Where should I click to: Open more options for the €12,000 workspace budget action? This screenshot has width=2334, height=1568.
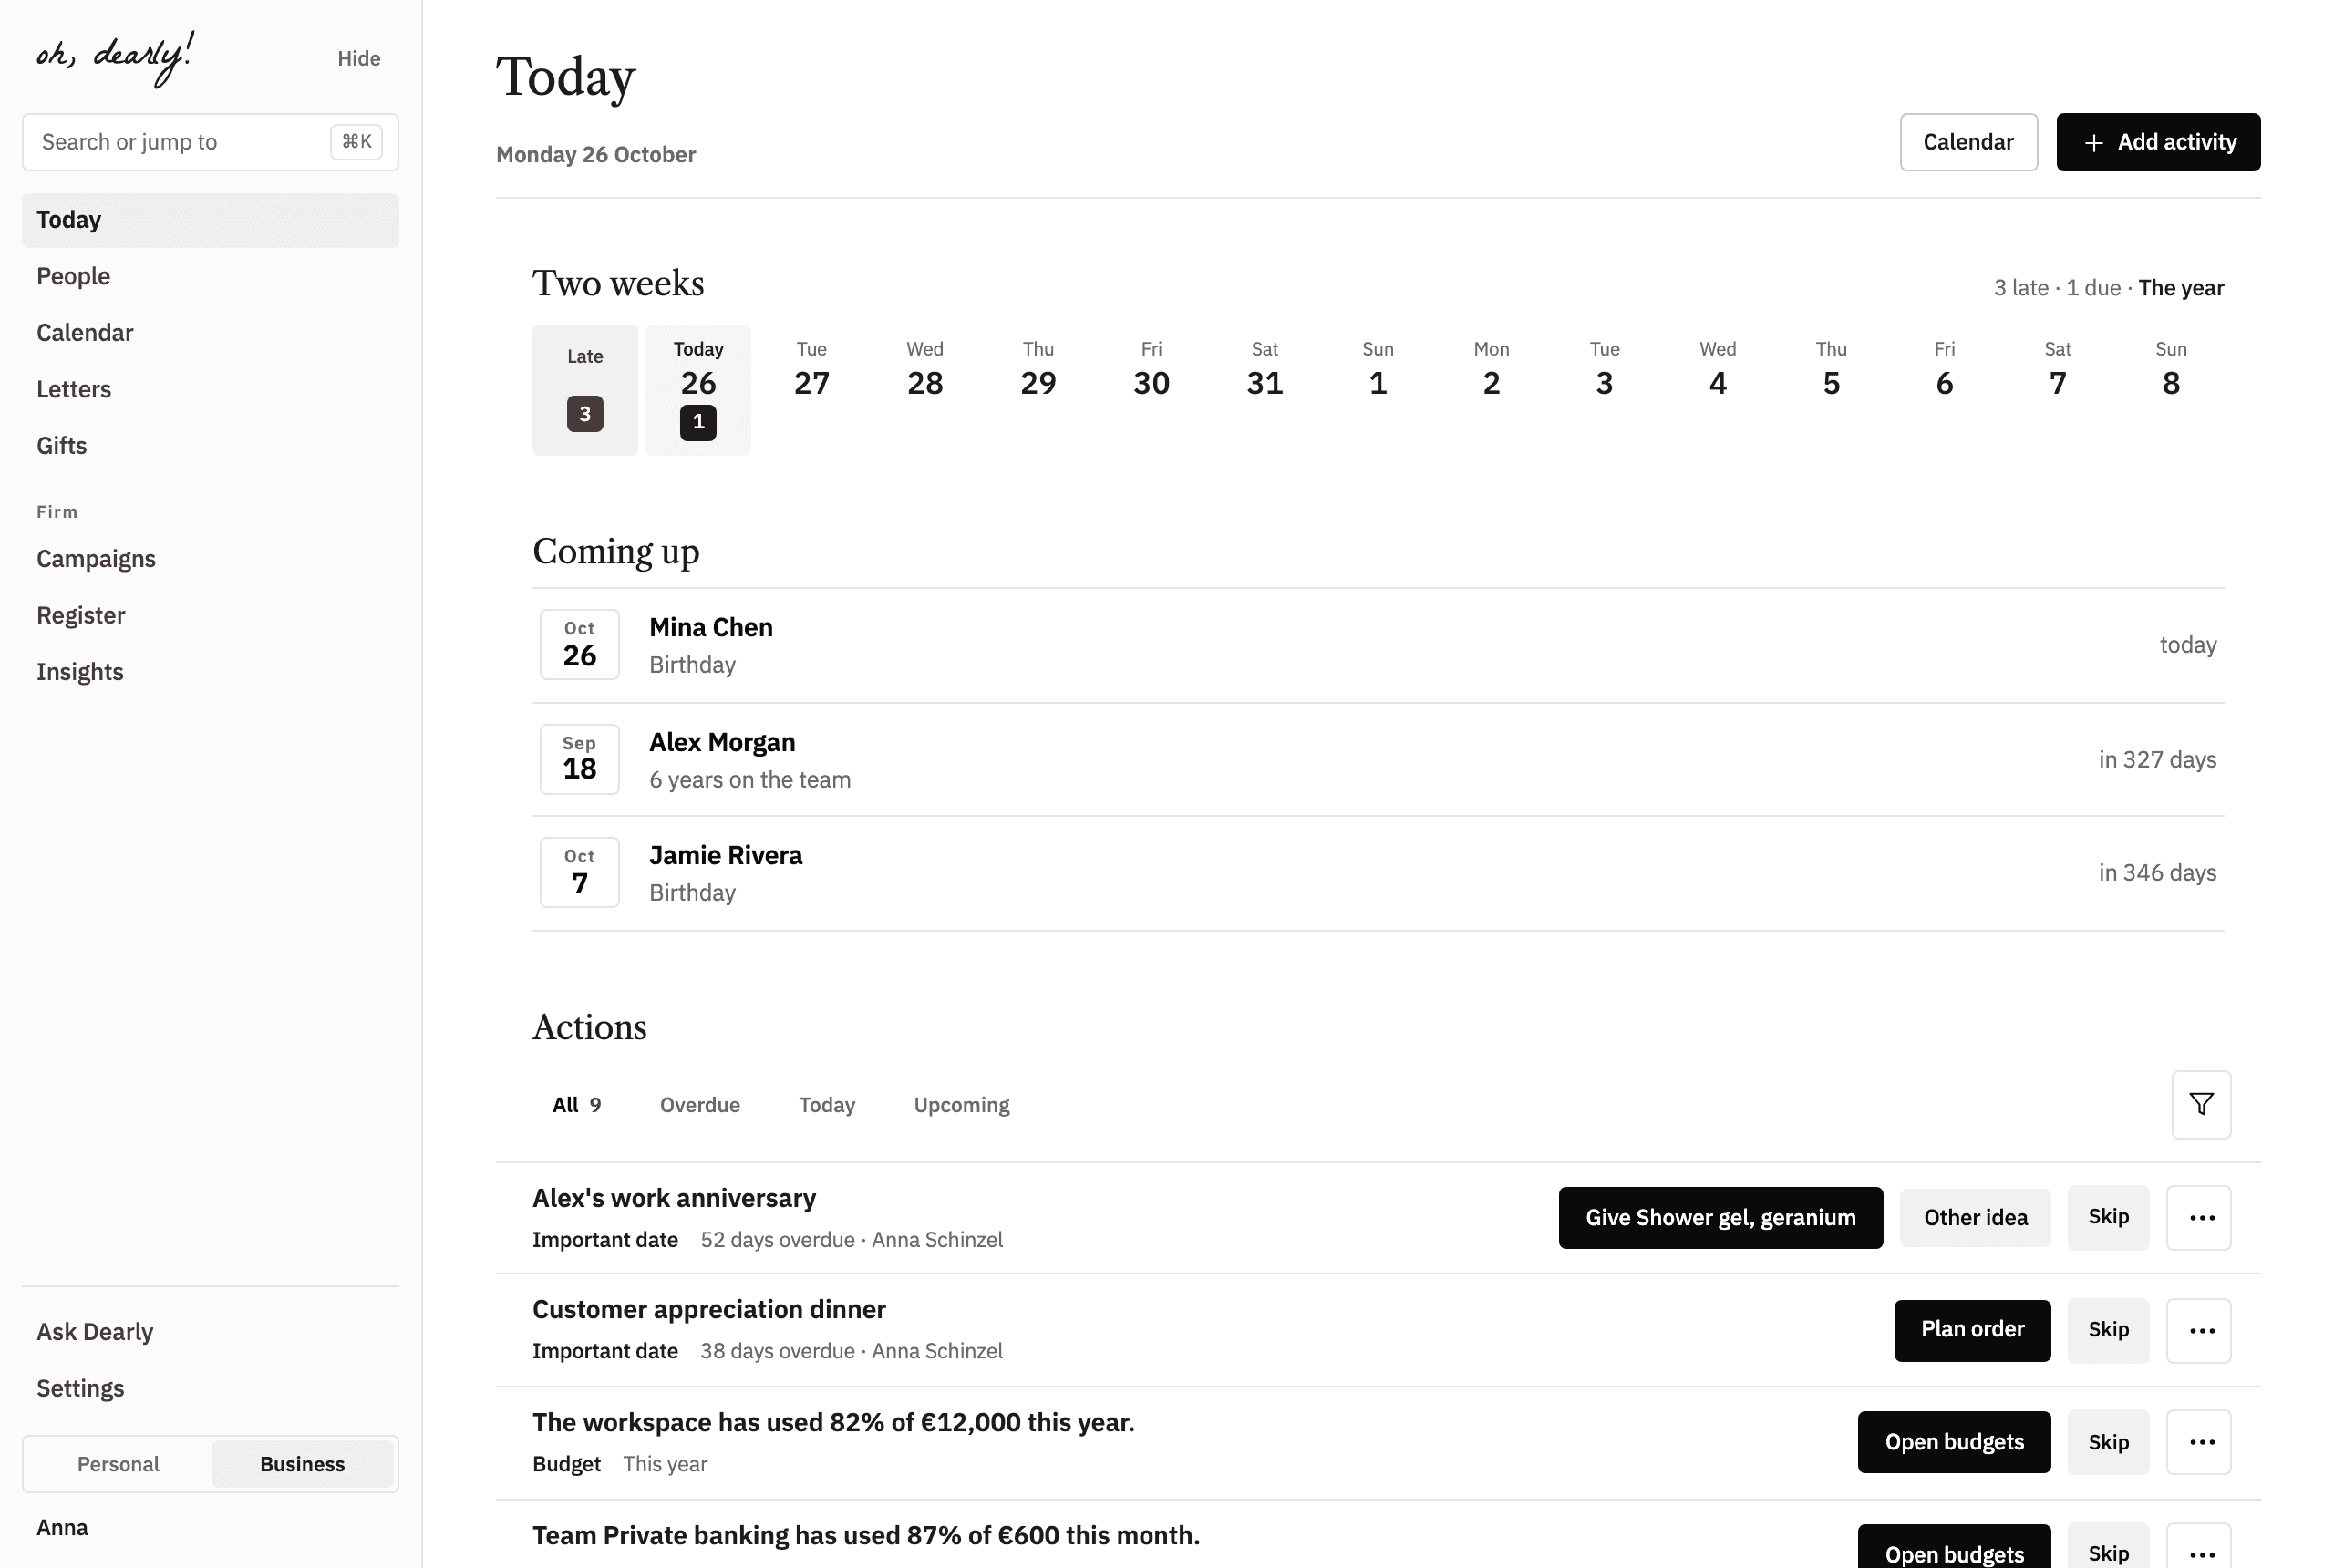[2198, 1442]
